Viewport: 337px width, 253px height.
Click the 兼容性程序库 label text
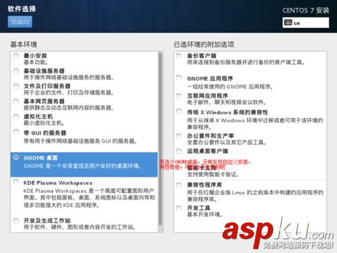tap(204, 185)
